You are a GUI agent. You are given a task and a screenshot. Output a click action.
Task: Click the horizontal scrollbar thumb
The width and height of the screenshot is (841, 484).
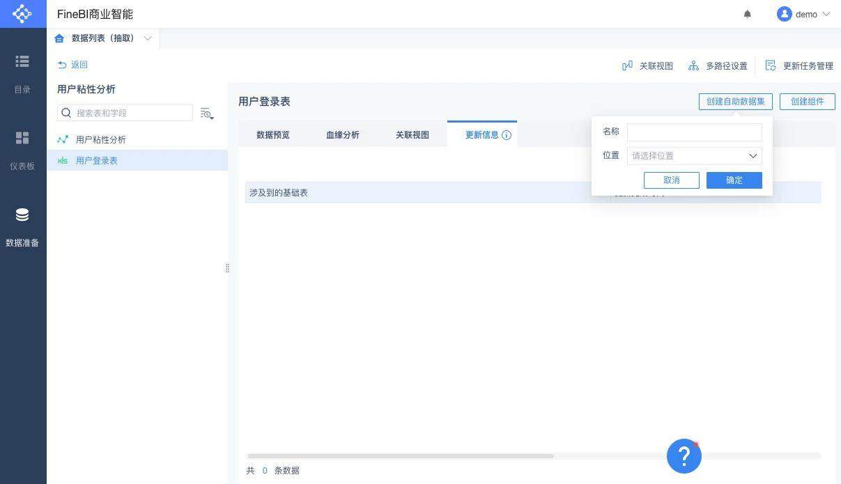(x=400, y=456)
